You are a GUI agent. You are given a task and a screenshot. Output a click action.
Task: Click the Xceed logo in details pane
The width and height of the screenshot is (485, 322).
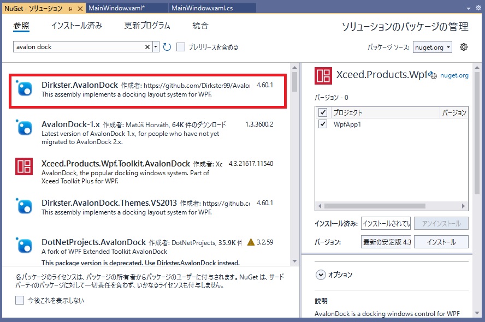coord(323,76)
